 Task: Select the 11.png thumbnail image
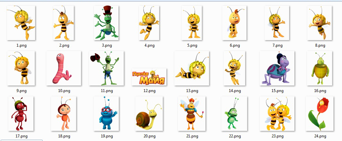tap(106, 68)
